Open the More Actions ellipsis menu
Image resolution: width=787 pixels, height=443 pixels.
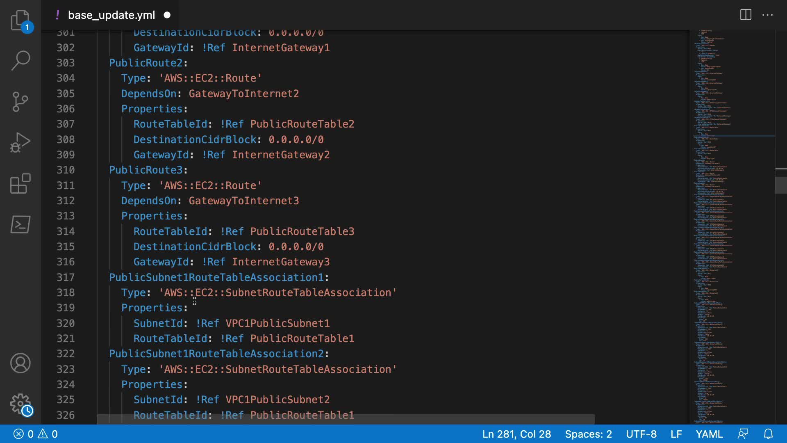(767, 15)
